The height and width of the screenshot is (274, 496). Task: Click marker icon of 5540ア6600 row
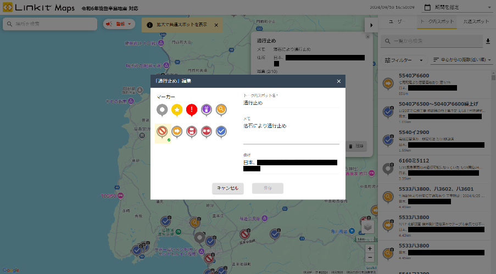(388, 84)
